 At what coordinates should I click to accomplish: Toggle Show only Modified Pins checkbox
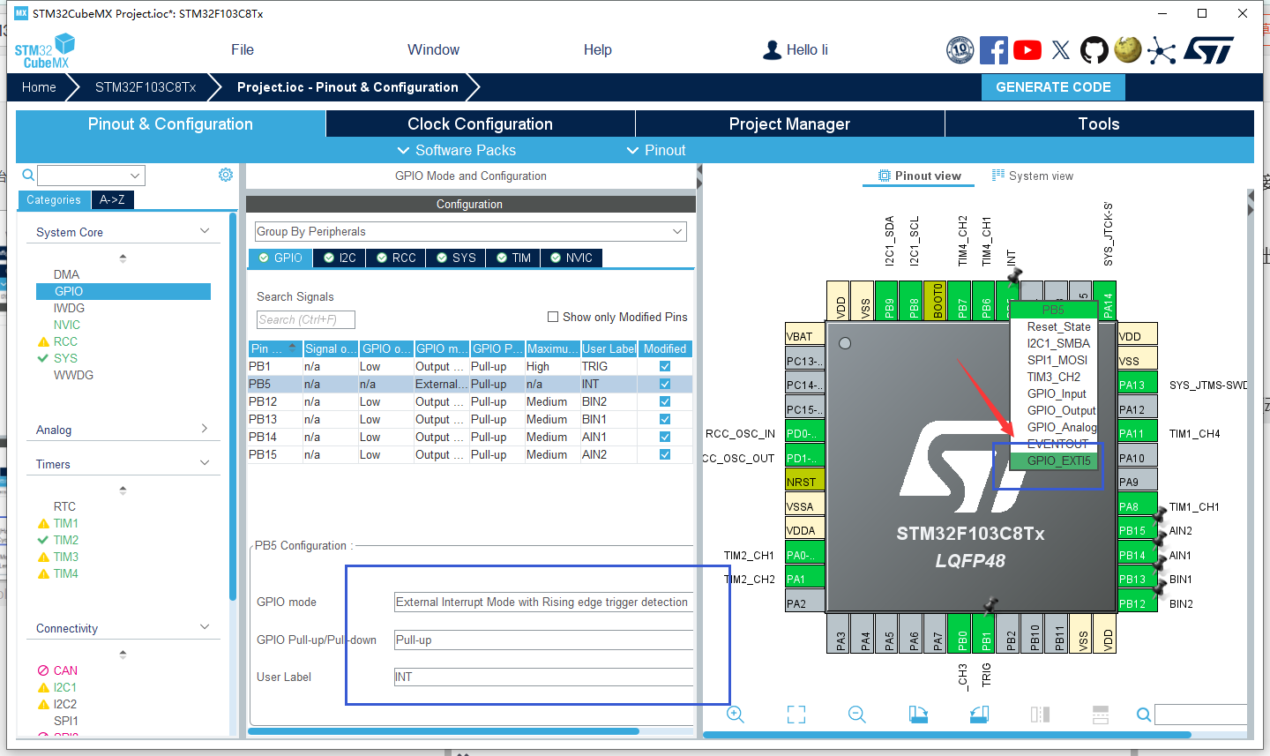click(553, 317)
